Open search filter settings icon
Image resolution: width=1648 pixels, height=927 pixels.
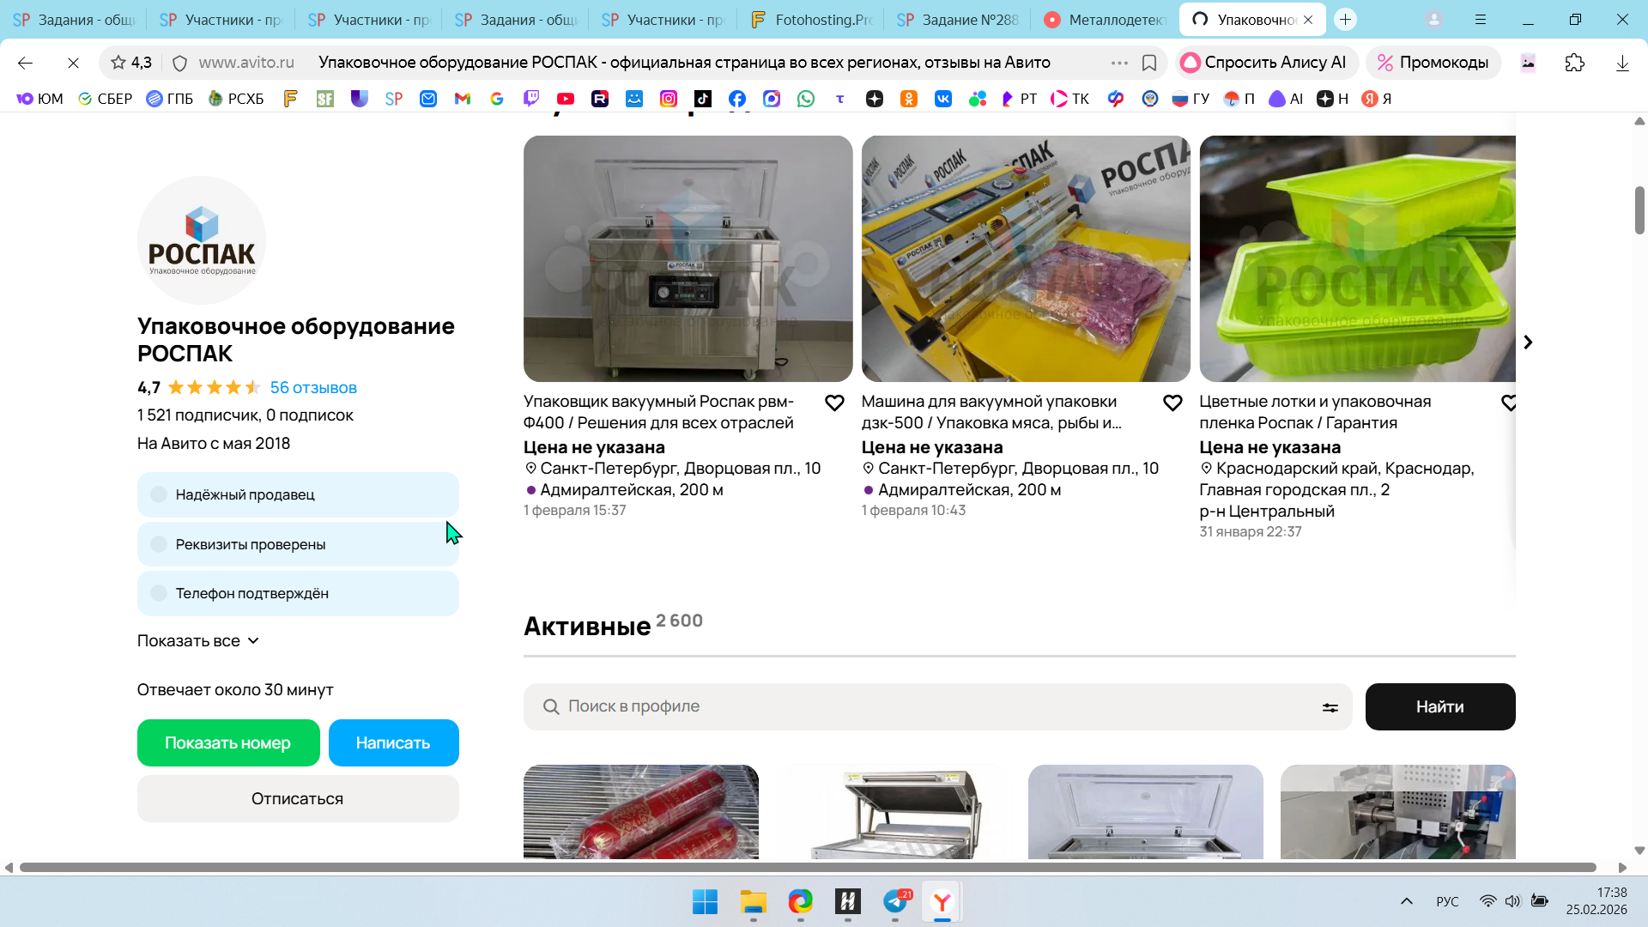[x=1330, y=707]
